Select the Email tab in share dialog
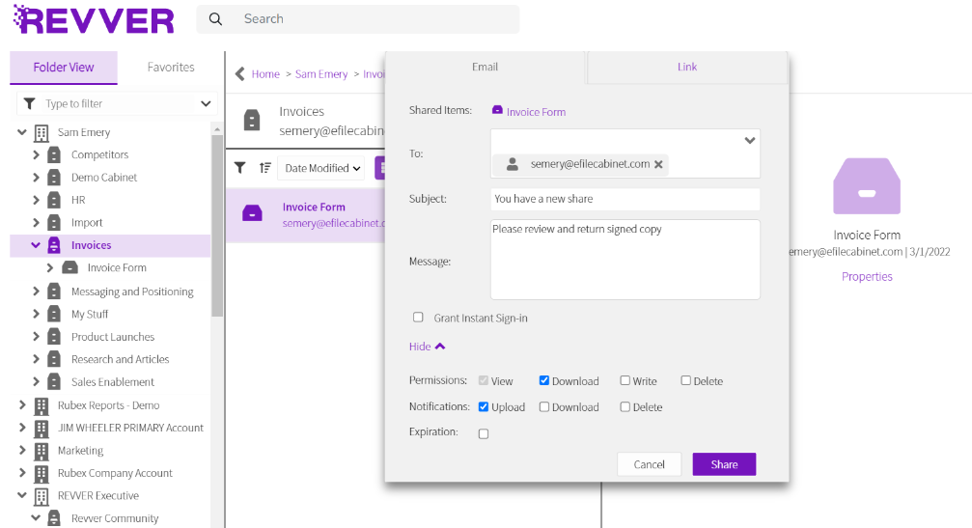The image size is (972, 528). coord(485,67)
